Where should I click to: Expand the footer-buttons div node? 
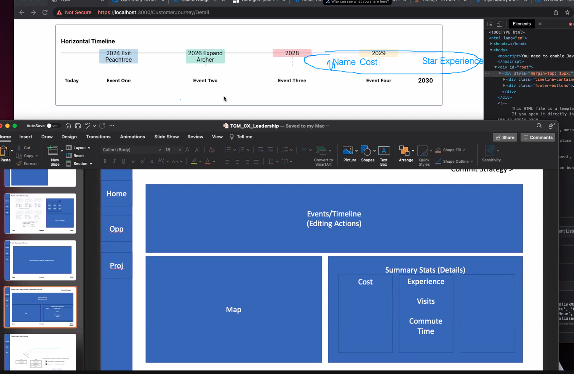(504, 86)
